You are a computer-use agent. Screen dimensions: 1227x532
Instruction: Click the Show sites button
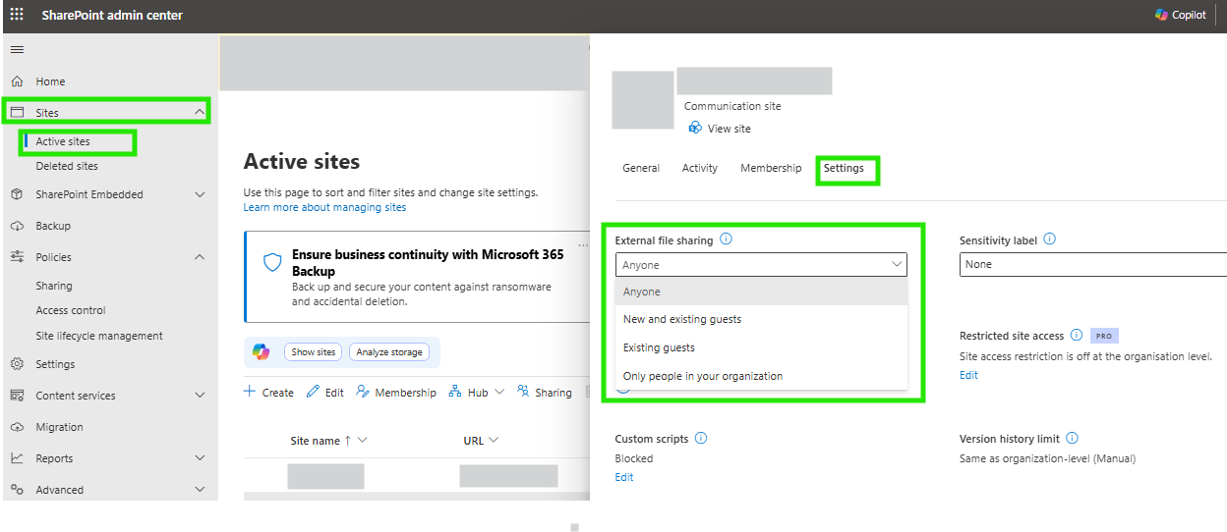314,352
